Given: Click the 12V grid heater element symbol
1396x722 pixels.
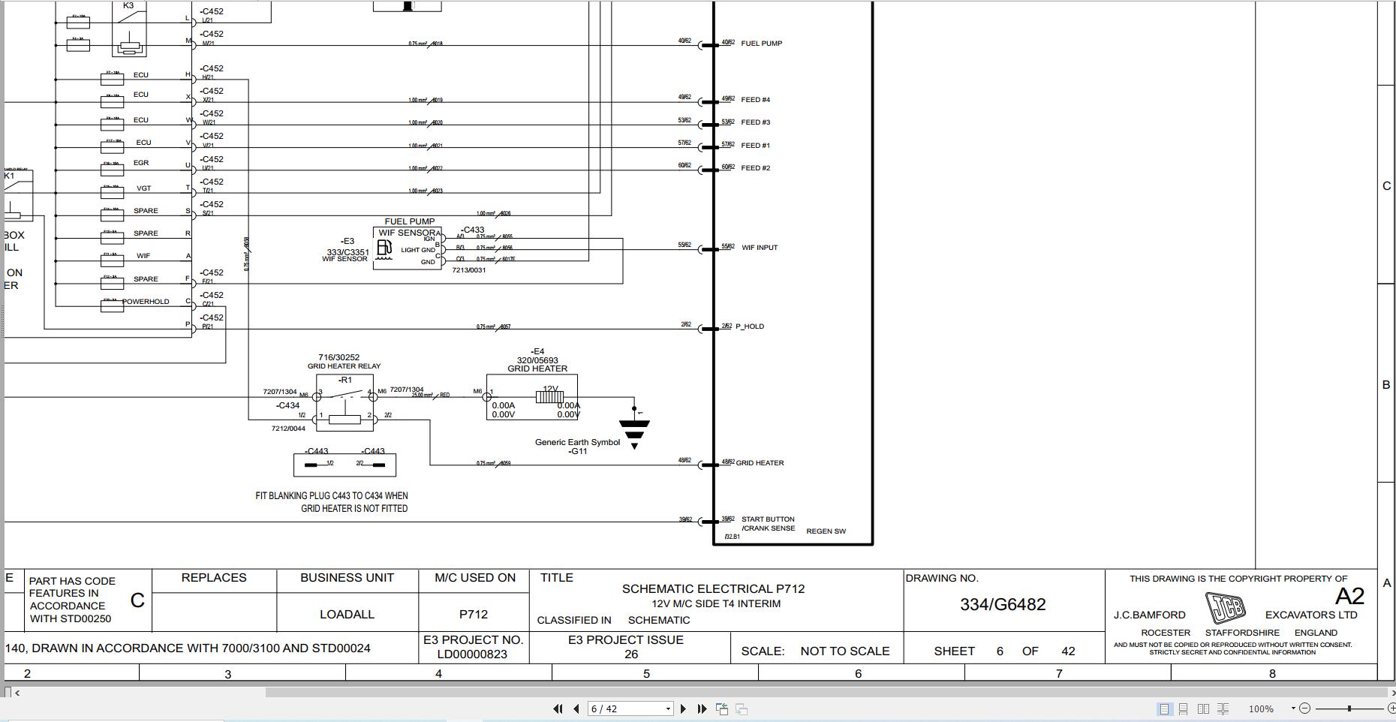Looking at the screenshot, I should point(549,396).
